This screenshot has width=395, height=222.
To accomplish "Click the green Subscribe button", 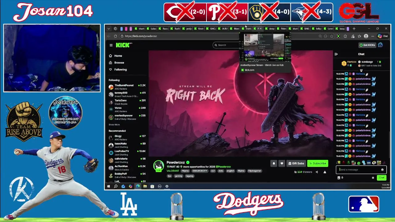I will 318,163.
